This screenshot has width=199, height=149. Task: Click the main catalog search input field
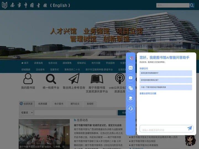tap(75, 113)
